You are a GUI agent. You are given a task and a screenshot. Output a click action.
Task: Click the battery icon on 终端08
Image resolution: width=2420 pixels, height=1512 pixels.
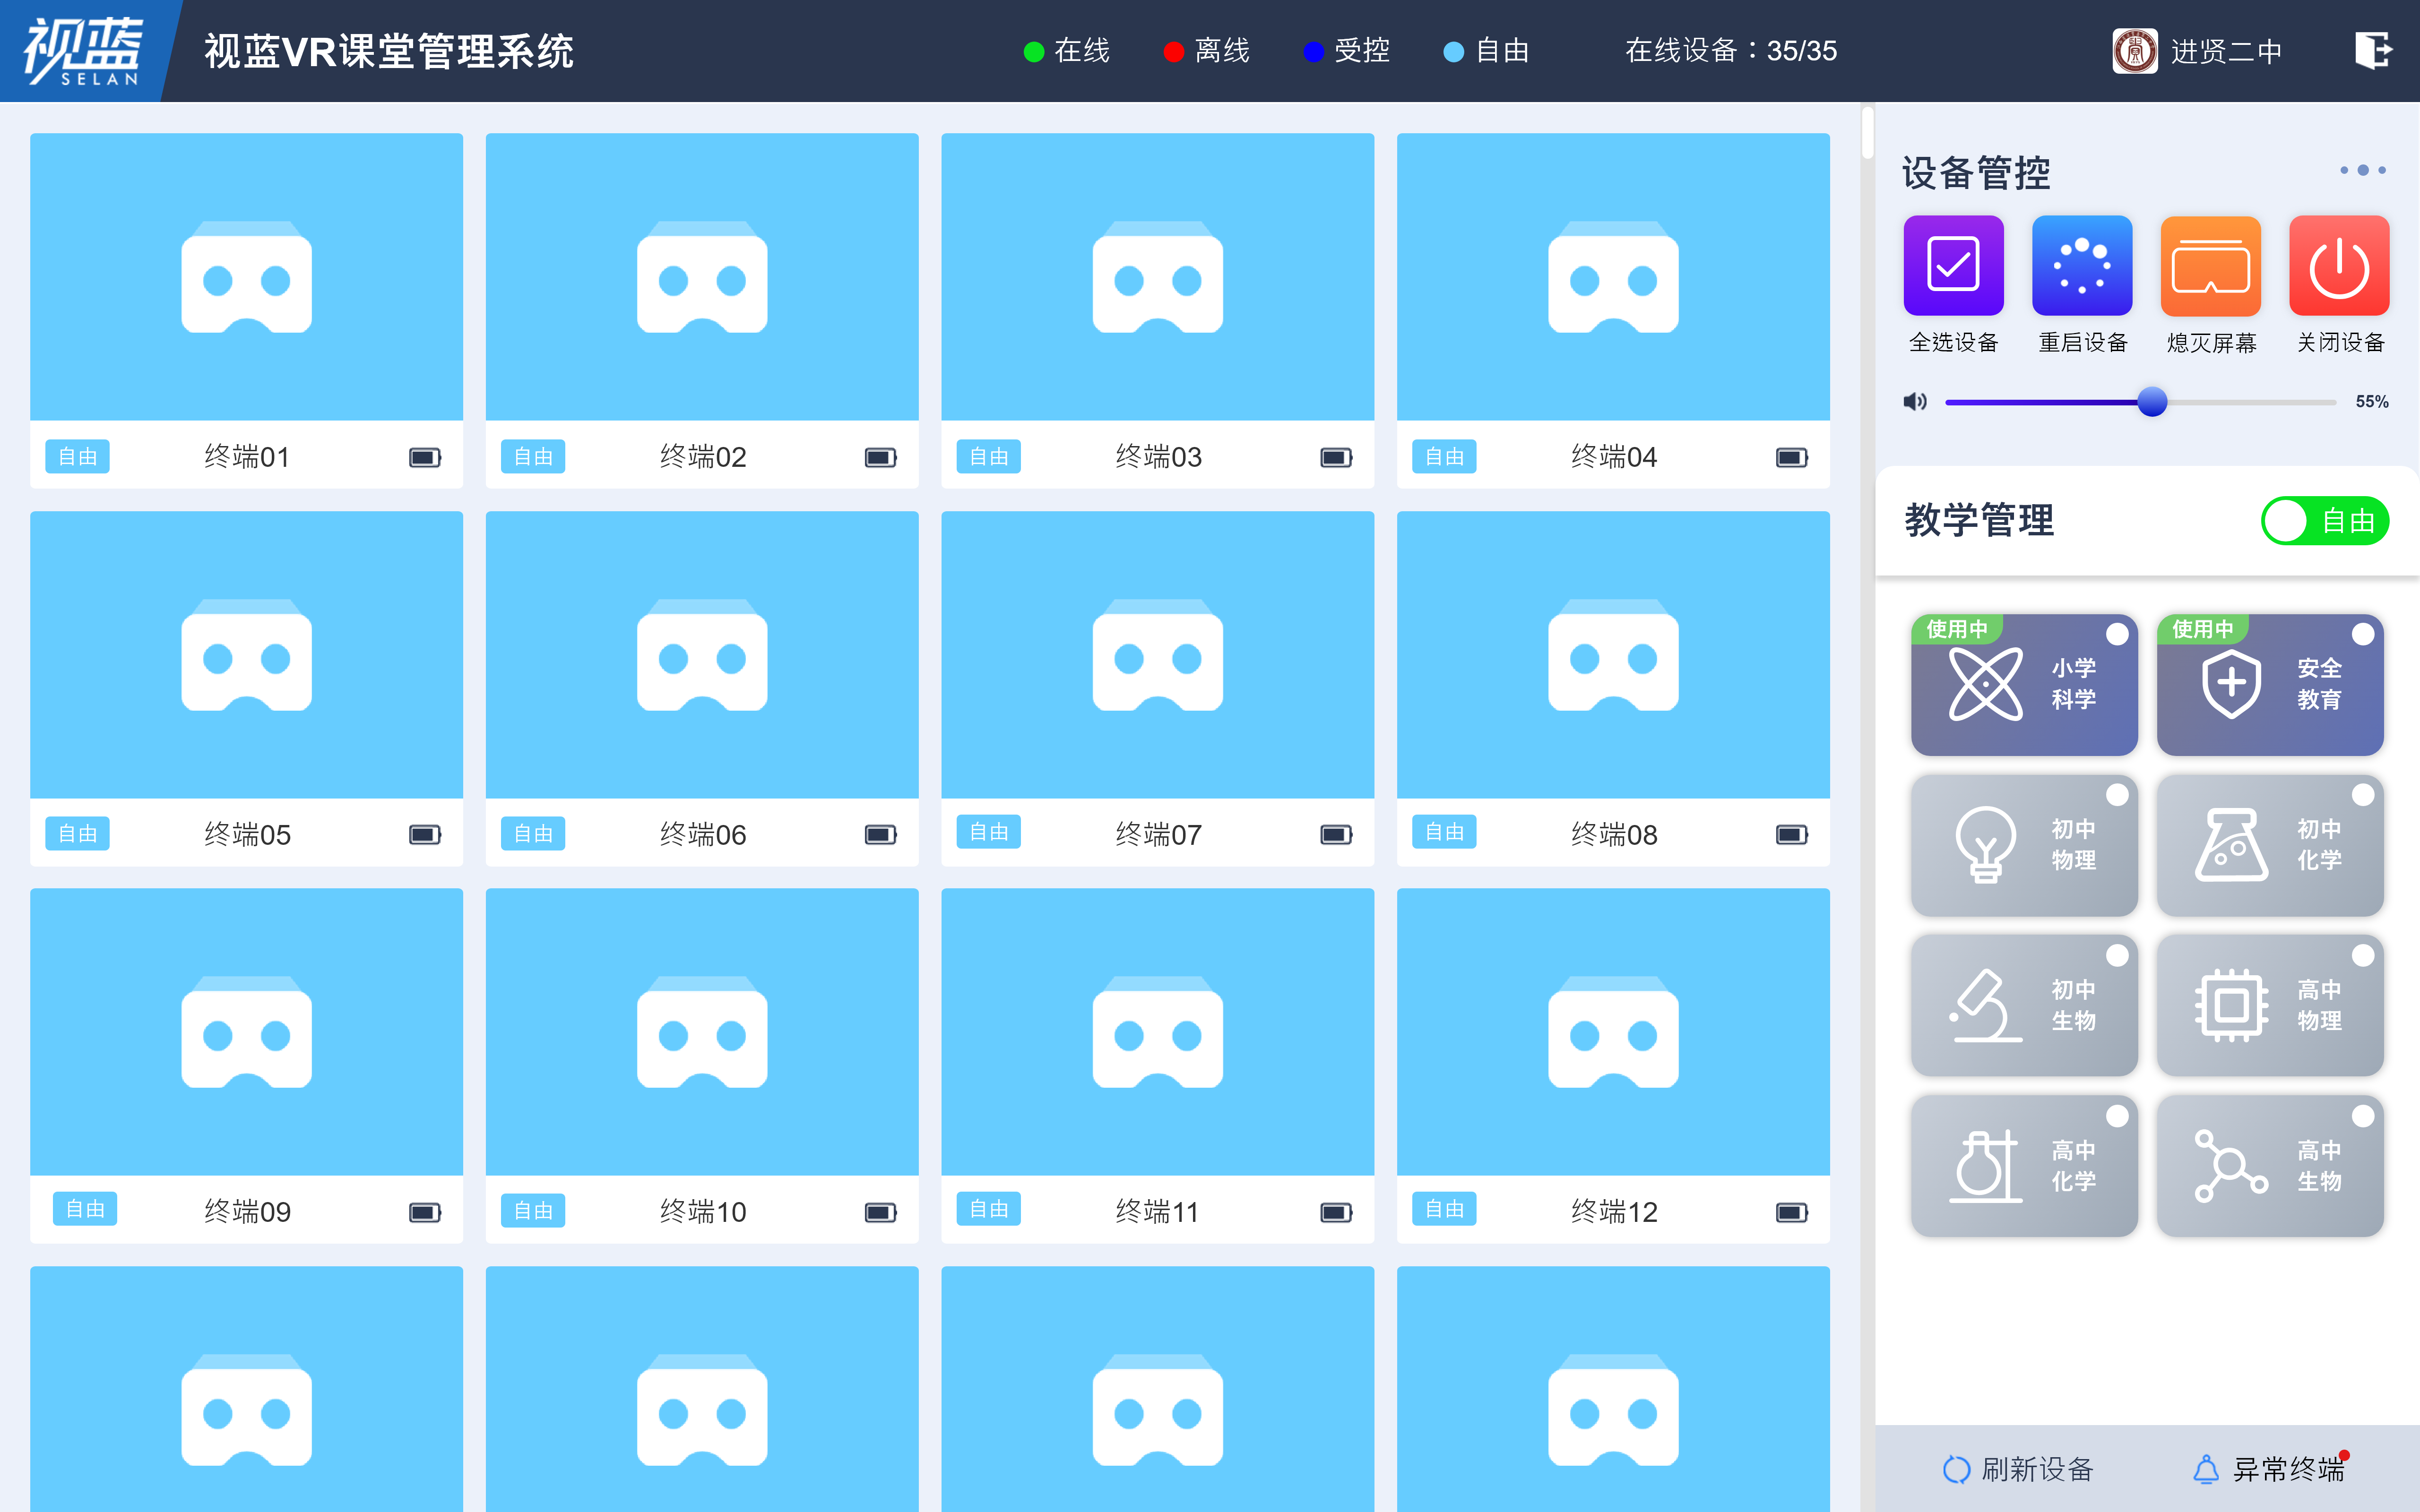pos(1792,834)
